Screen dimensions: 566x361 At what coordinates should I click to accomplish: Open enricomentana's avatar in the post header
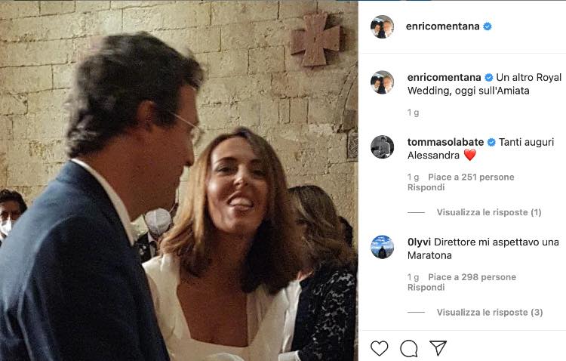pos(382,26)
